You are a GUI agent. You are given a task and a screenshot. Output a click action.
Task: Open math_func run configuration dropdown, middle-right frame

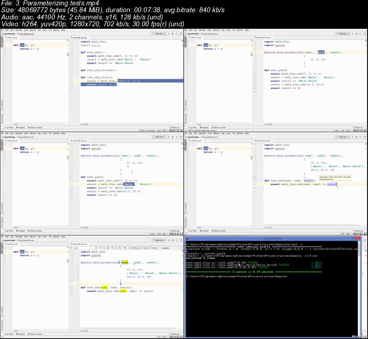pos(343,137)
